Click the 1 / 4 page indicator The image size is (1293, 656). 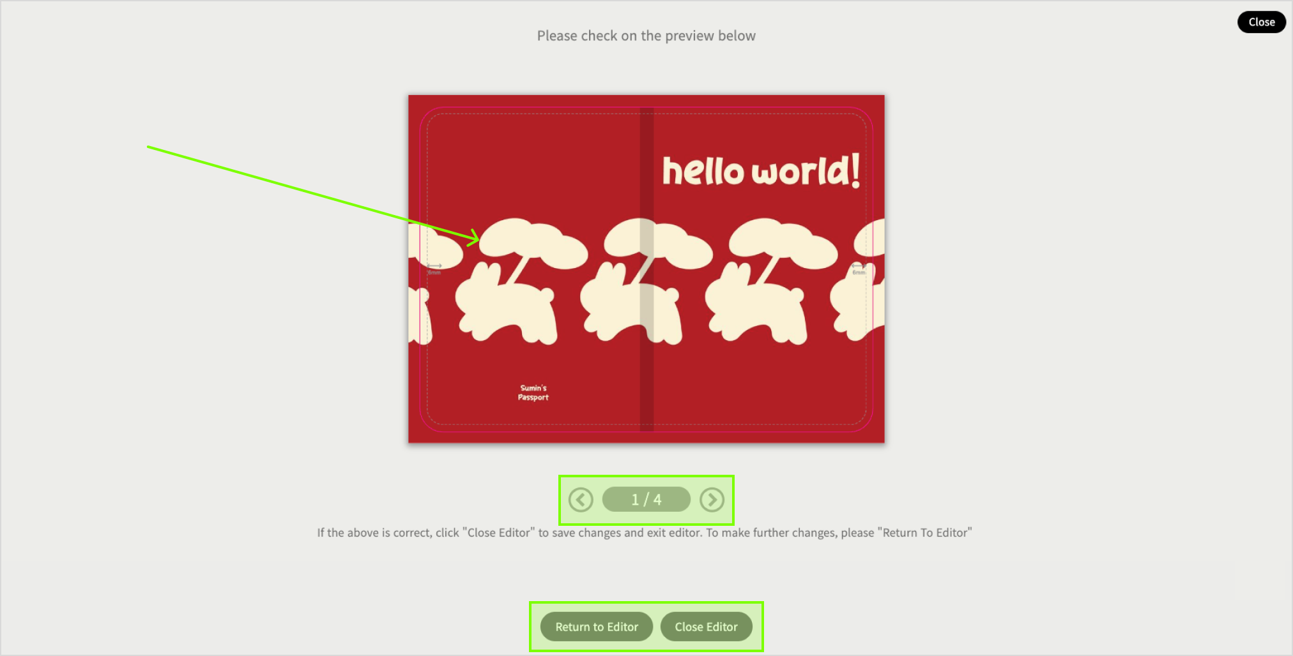point(646,500)
